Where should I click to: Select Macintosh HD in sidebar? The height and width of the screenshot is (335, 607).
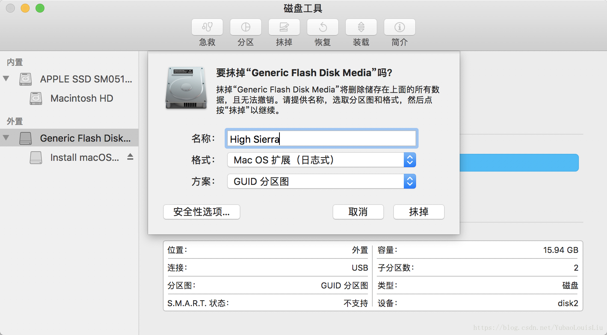pos(69,98)
